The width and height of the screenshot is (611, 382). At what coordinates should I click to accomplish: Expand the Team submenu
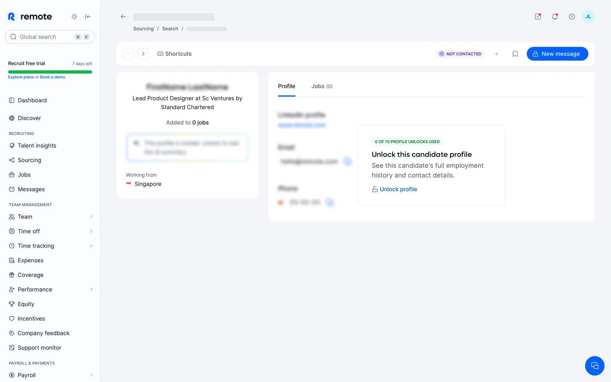tap(91, 217)
